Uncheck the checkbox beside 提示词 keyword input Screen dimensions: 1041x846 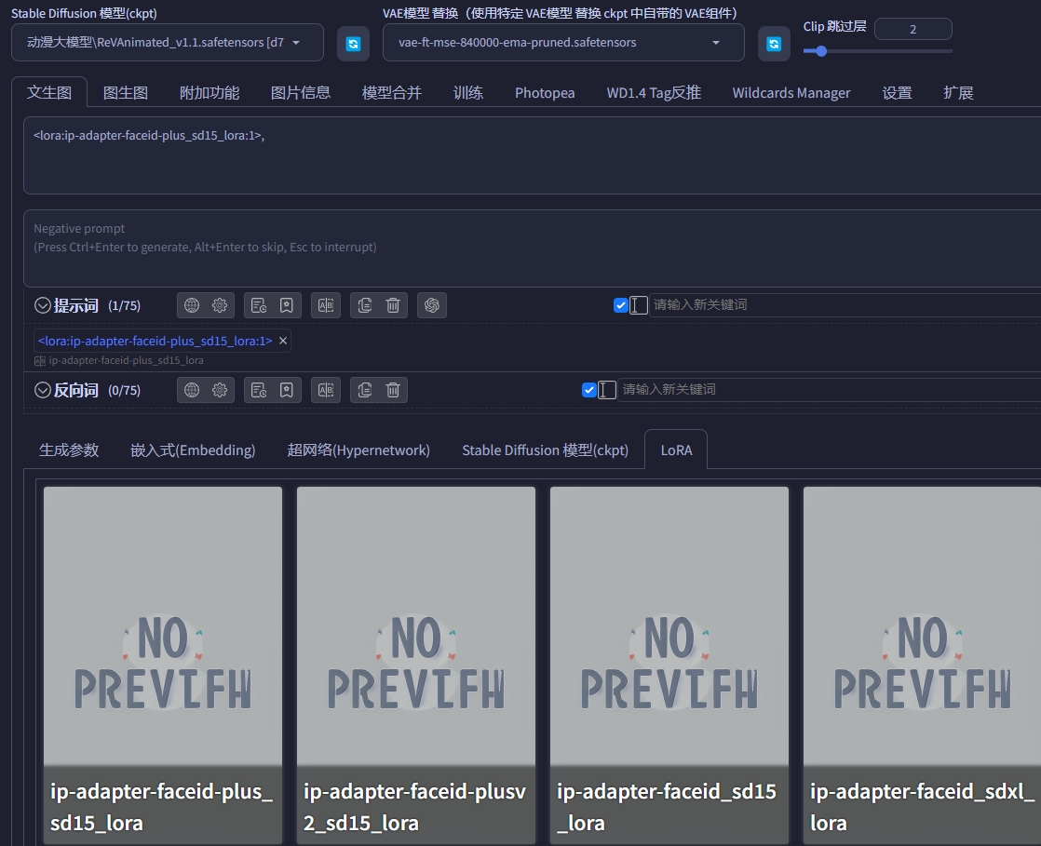[621, 305]
